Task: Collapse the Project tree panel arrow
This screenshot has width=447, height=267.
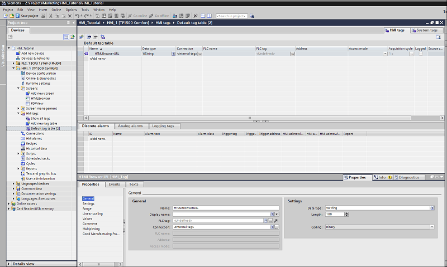Action: pos(74,23)
